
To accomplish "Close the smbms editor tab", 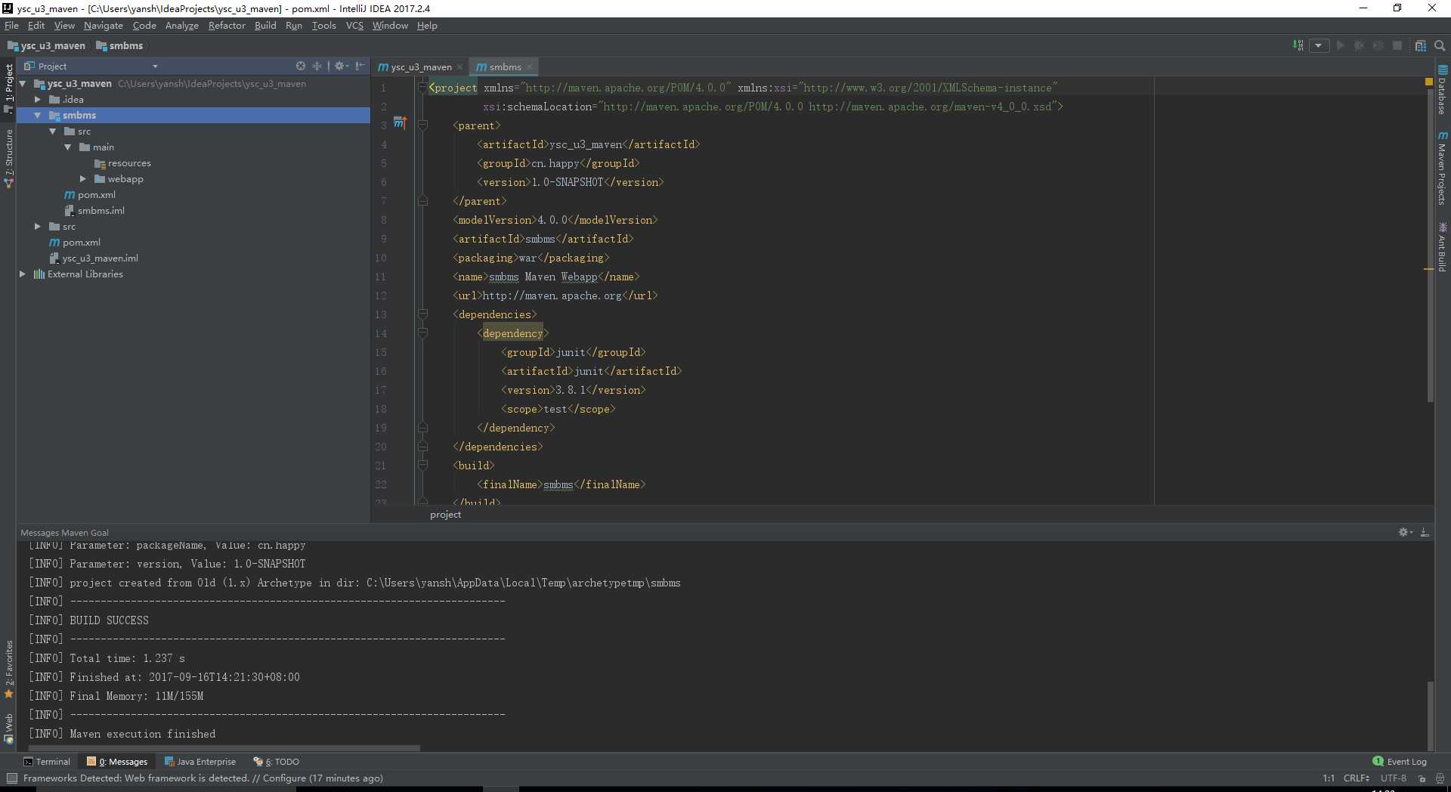I will 530,67.
